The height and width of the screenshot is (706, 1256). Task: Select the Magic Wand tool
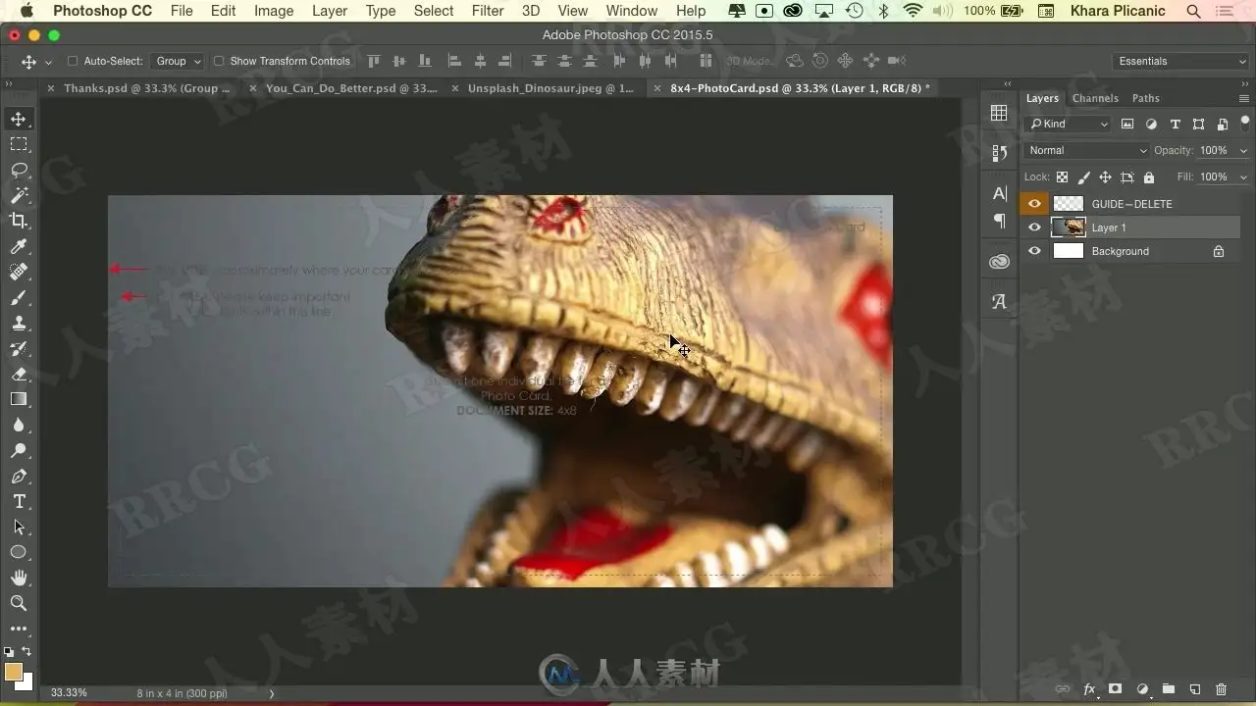(x=19, y=195)
